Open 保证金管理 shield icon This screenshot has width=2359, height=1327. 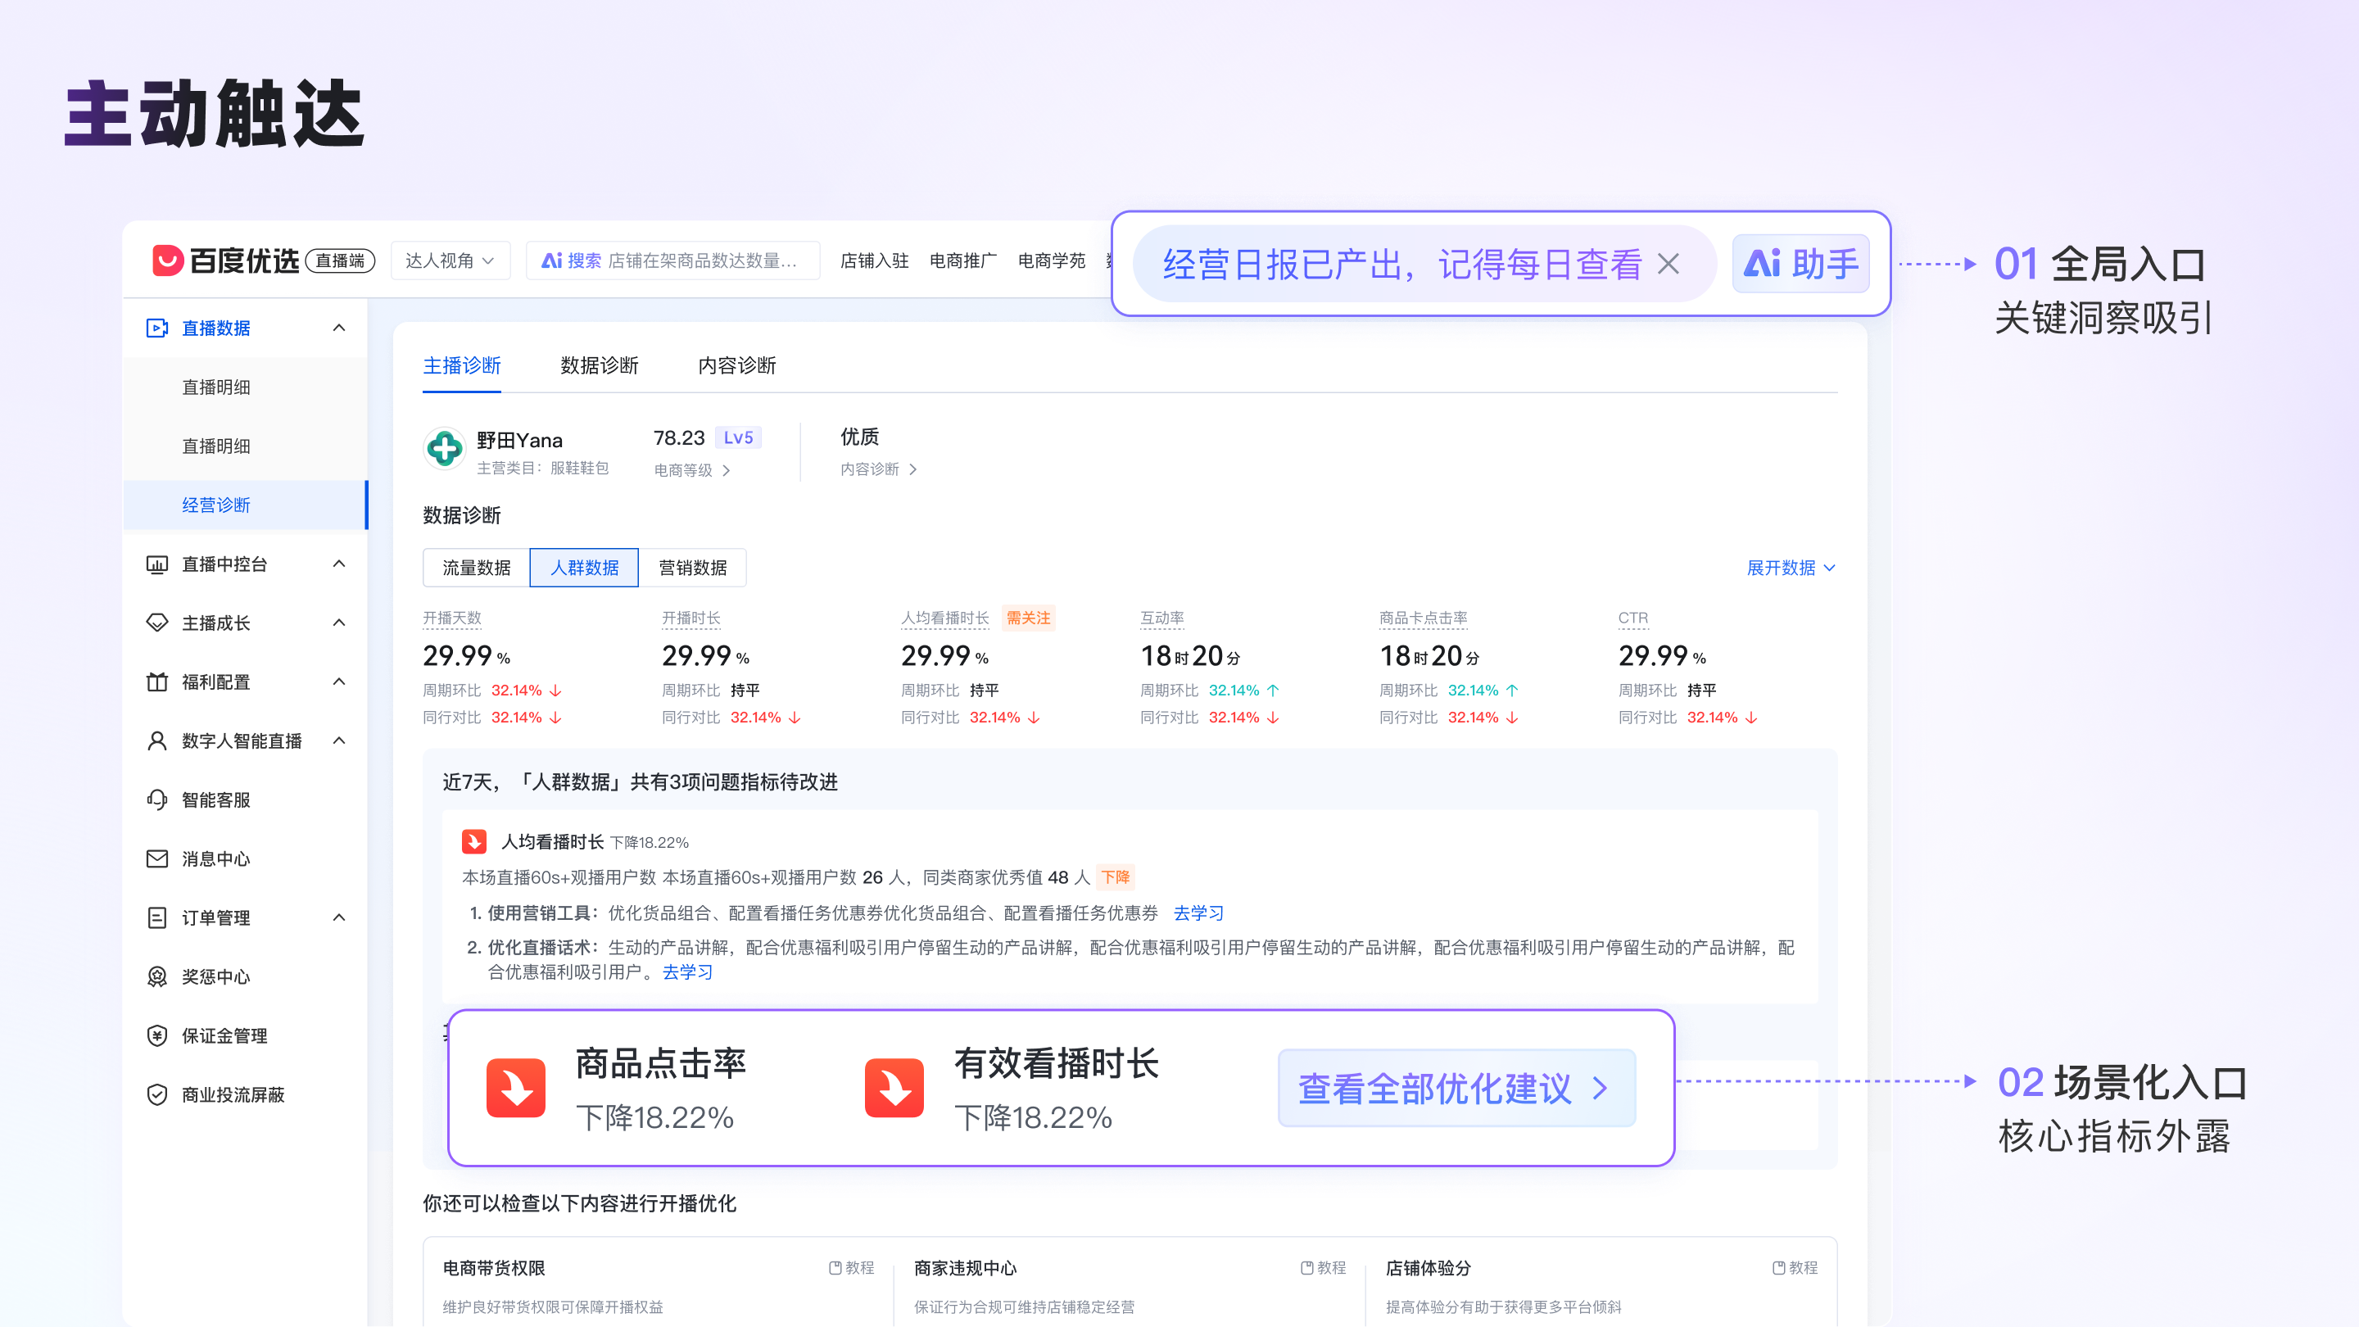point(157,1035)
